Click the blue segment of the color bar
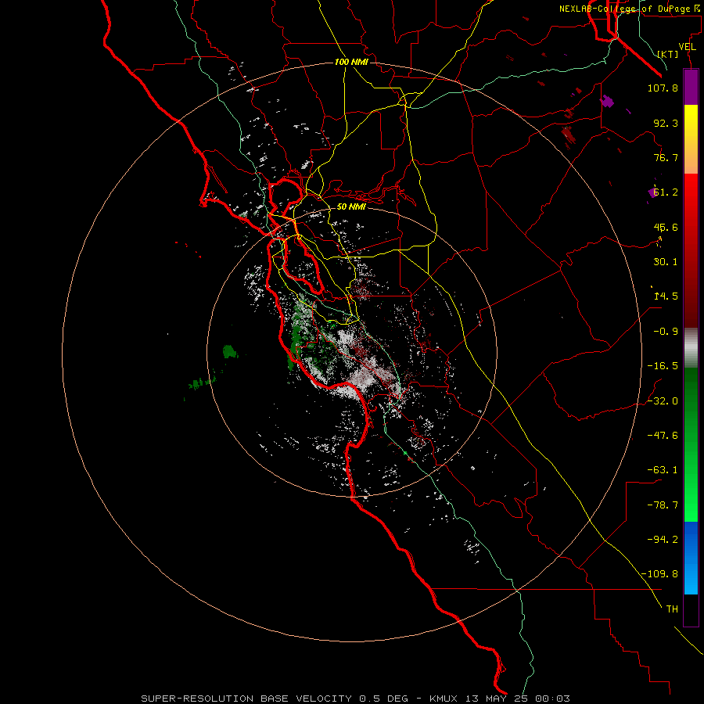Screen dimensions: 704x704 691,558
